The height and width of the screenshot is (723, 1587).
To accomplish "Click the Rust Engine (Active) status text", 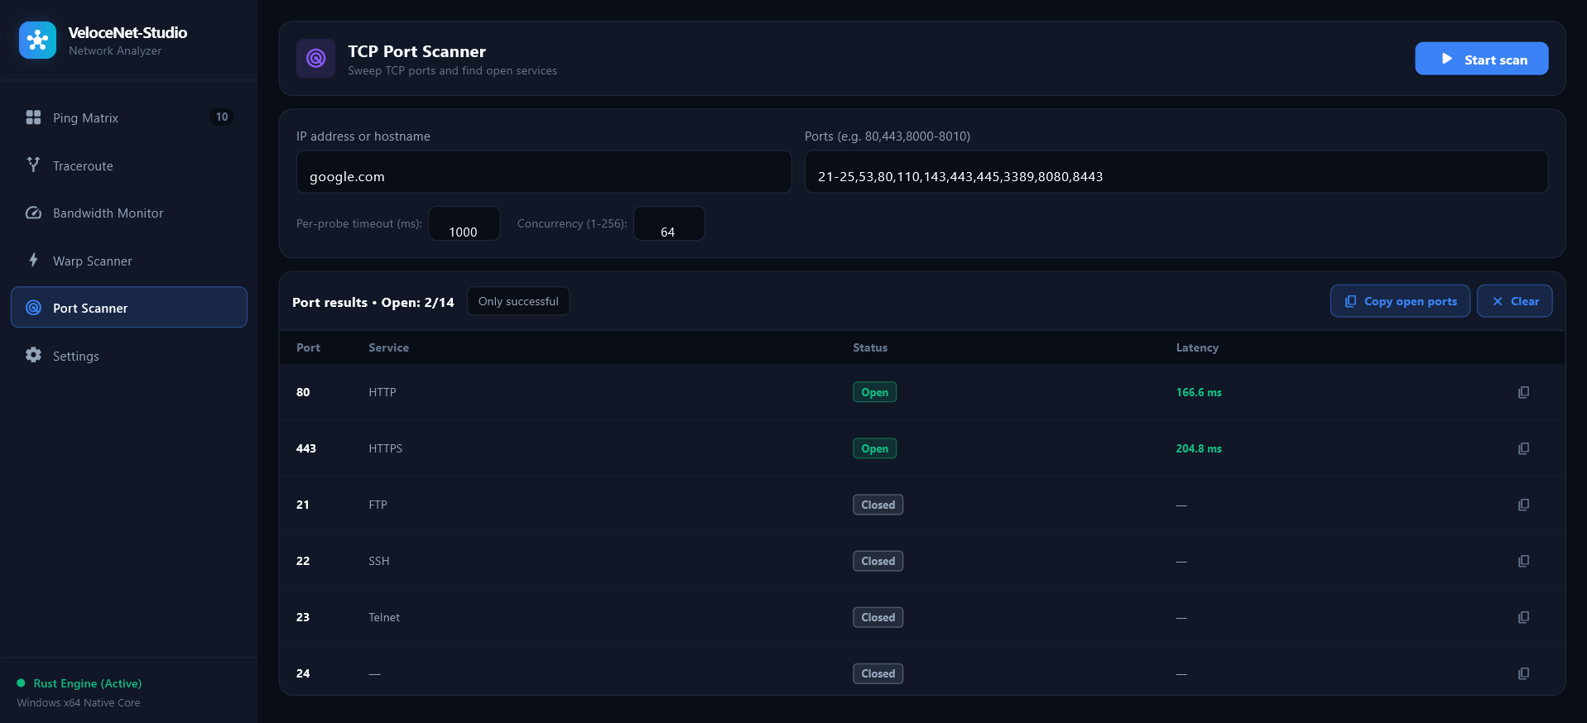I will (88, 683).
